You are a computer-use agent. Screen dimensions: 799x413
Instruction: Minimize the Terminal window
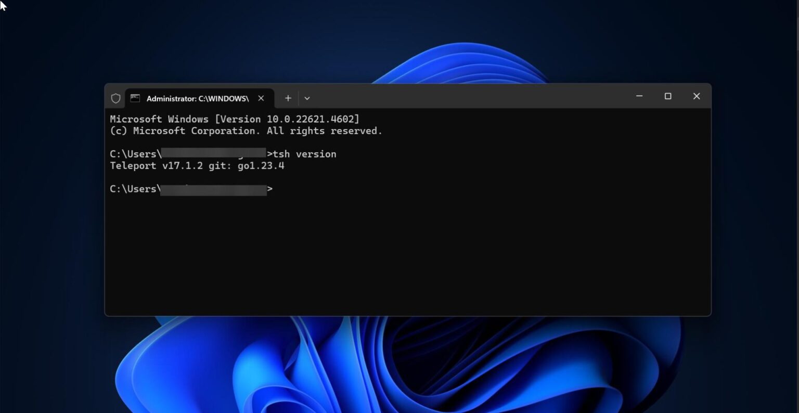639,96
